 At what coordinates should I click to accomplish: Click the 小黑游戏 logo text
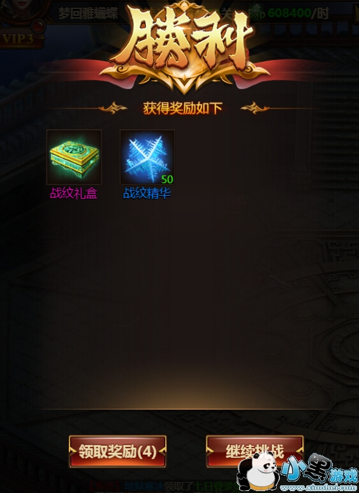tap(319, 469)
